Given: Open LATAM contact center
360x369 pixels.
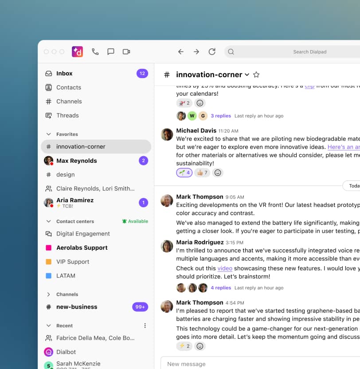Looking at the screenshot, I should [x=96, y=275].
